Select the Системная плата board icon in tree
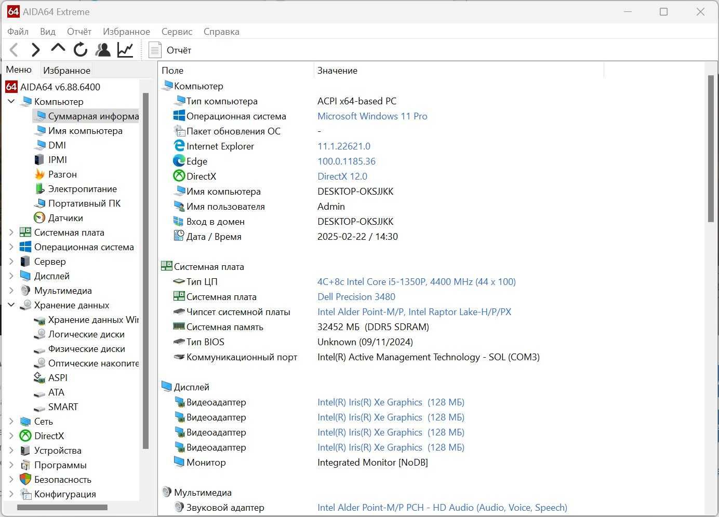 click(25, 233)
